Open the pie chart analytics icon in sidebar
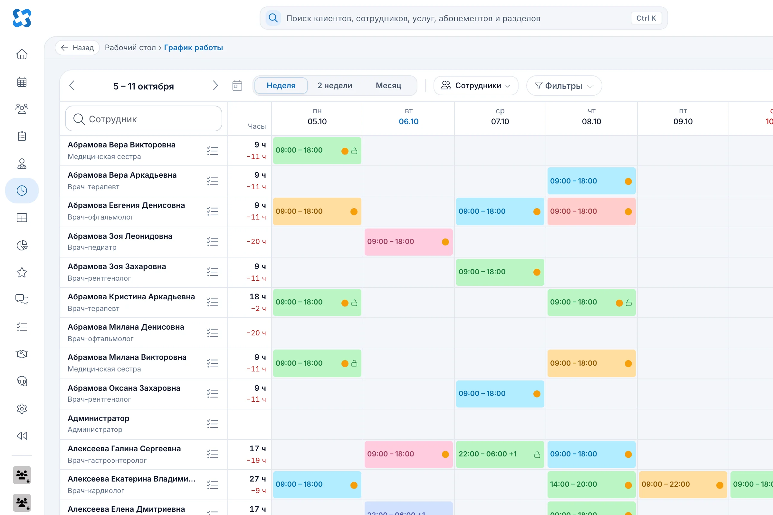This screenshot has width=773, height=515. click(x=22, y=245)
